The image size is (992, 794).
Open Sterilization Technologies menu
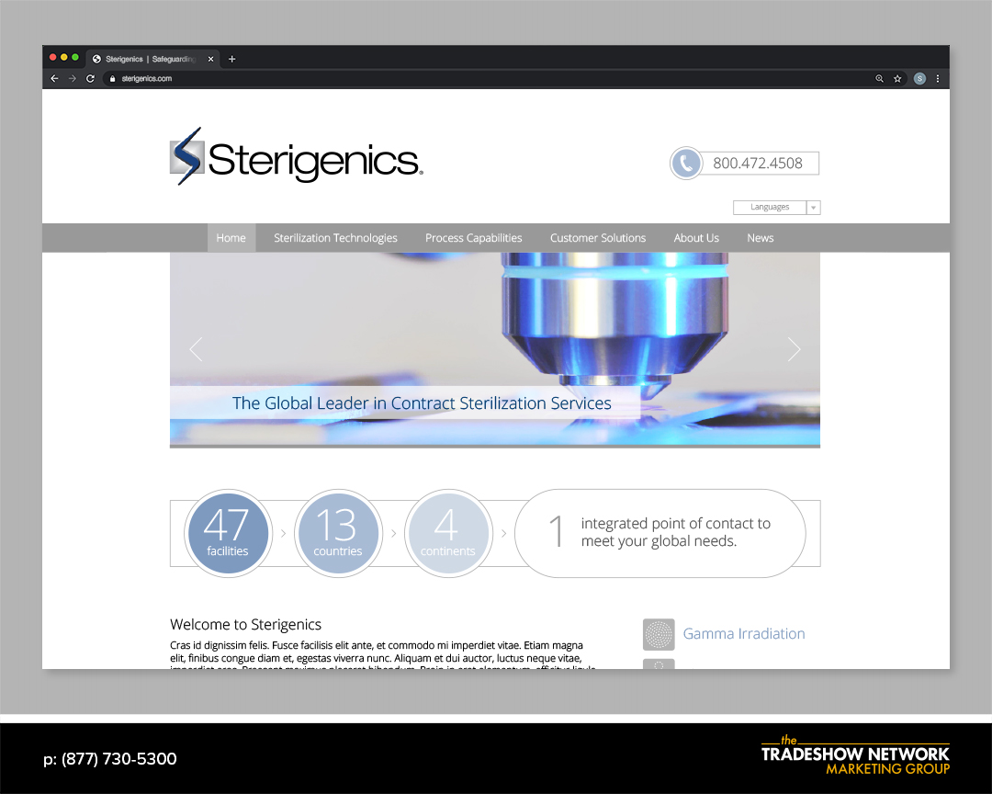(335, 238)
